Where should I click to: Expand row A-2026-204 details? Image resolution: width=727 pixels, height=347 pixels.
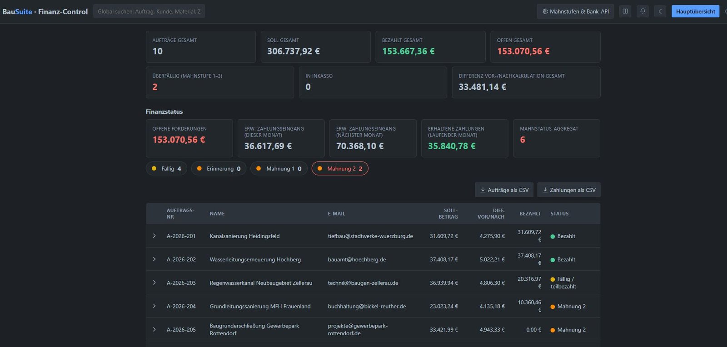[154, 306]
